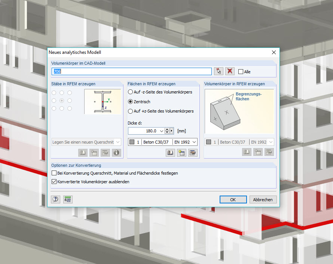Expand the Dicke d value dropdown arrow
The image size is (333, 264).
click(x=161, y=131)
